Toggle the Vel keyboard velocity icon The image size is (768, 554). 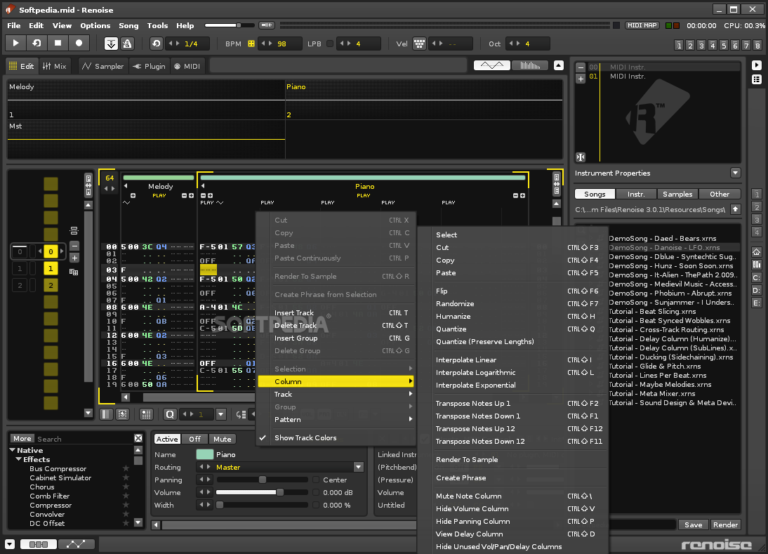tap(419, 44)
